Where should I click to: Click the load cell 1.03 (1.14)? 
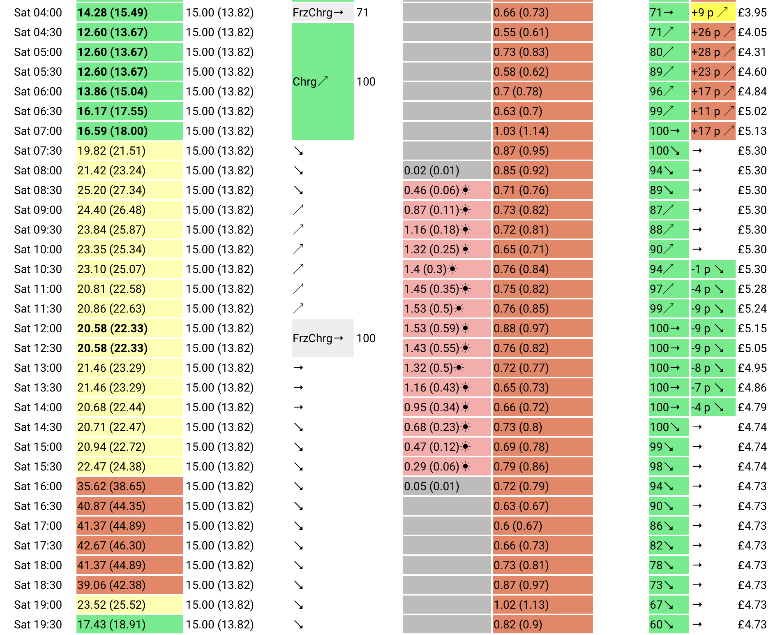[x=542, y=131]
